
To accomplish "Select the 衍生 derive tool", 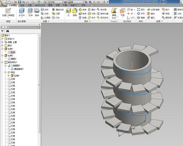I will point(56,18).
